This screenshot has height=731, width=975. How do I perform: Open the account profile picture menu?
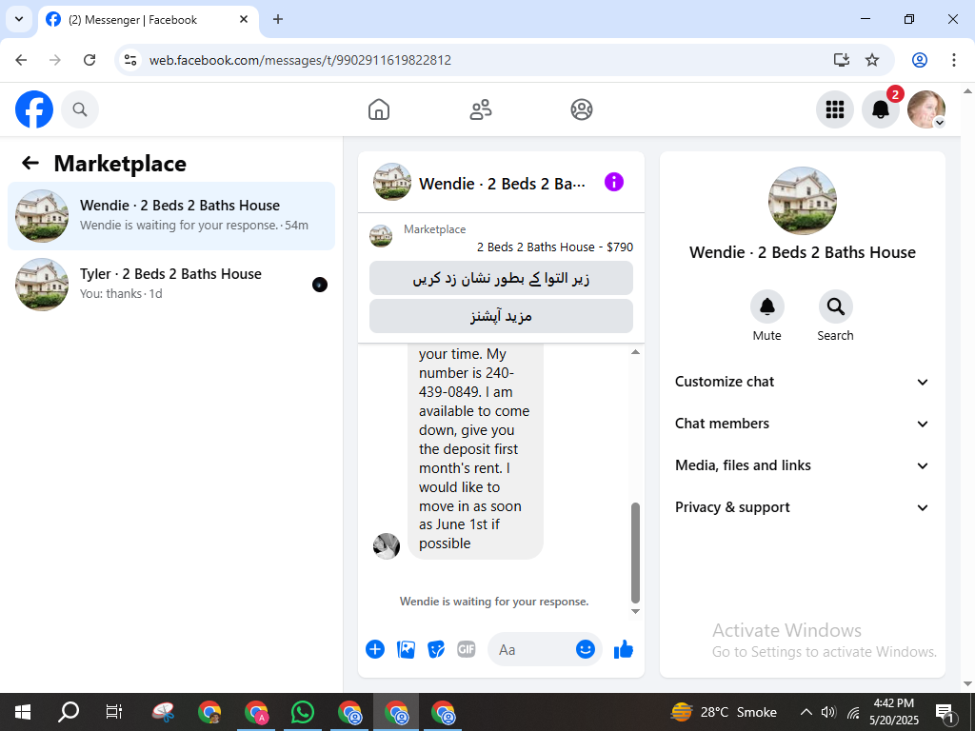[x=926, y=109]
